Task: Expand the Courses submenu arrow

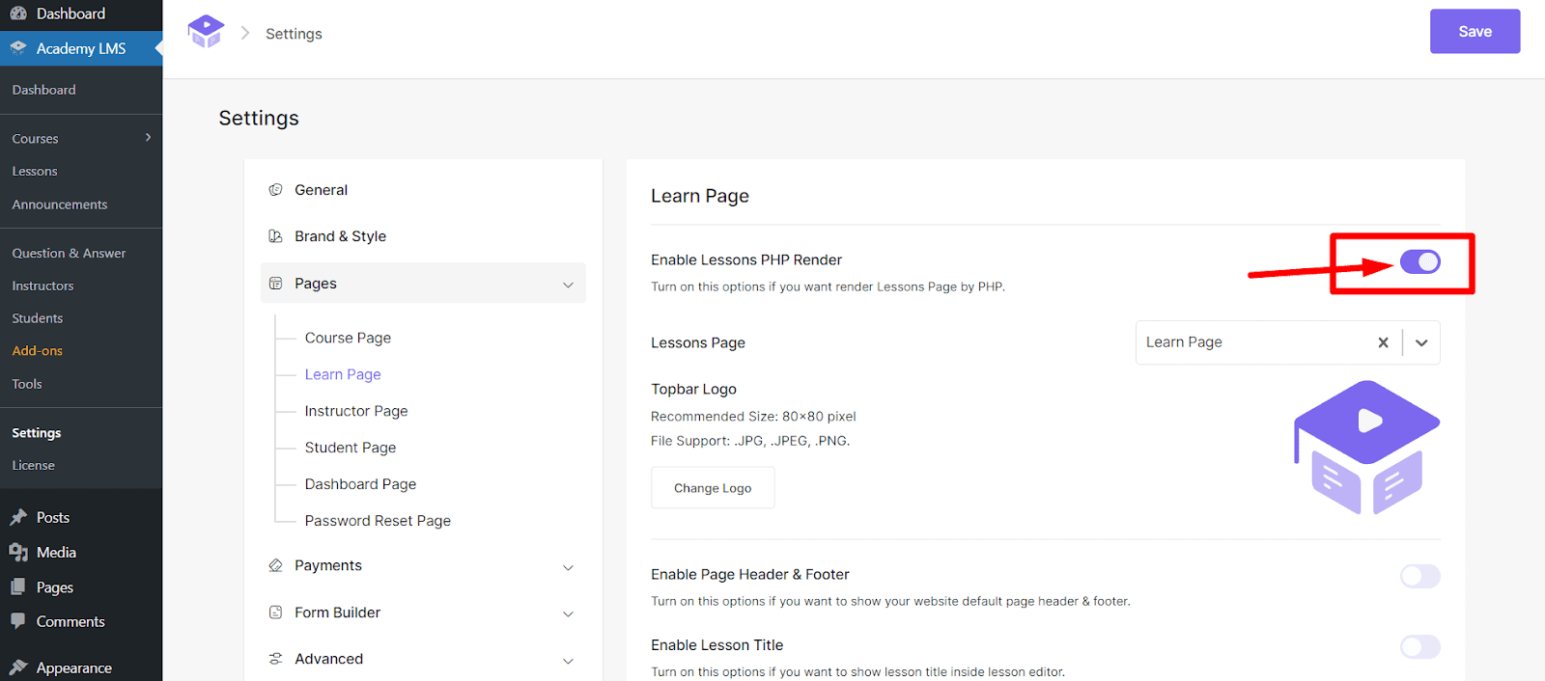Action: point(148,138)
